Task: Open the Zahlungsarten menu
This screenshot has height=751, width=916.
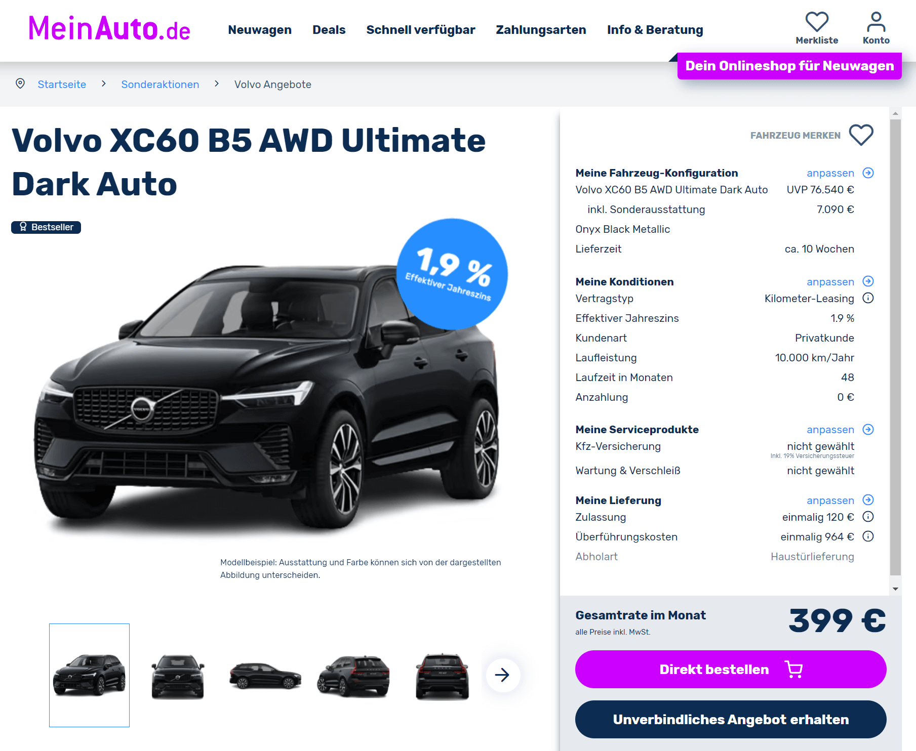Action: [x=541, y=30]
